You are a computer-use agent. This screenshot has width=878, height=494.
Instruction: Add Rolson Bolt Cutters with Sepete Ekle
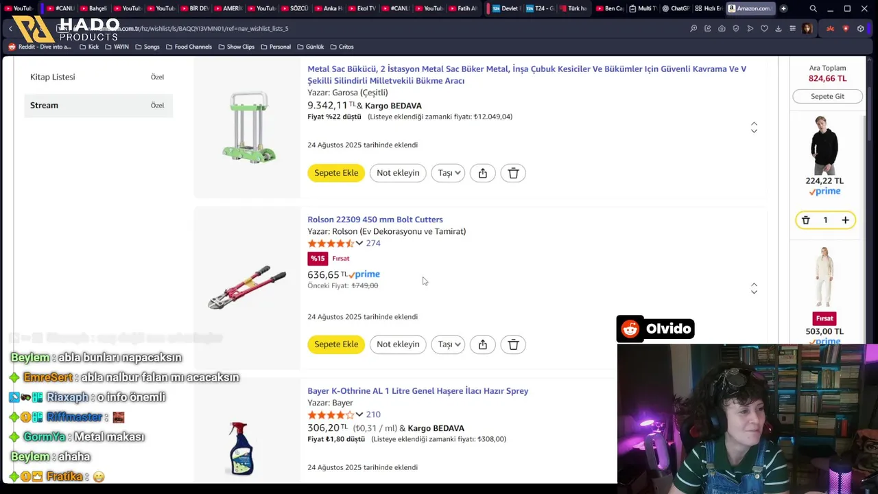click(x=336, y=344)
